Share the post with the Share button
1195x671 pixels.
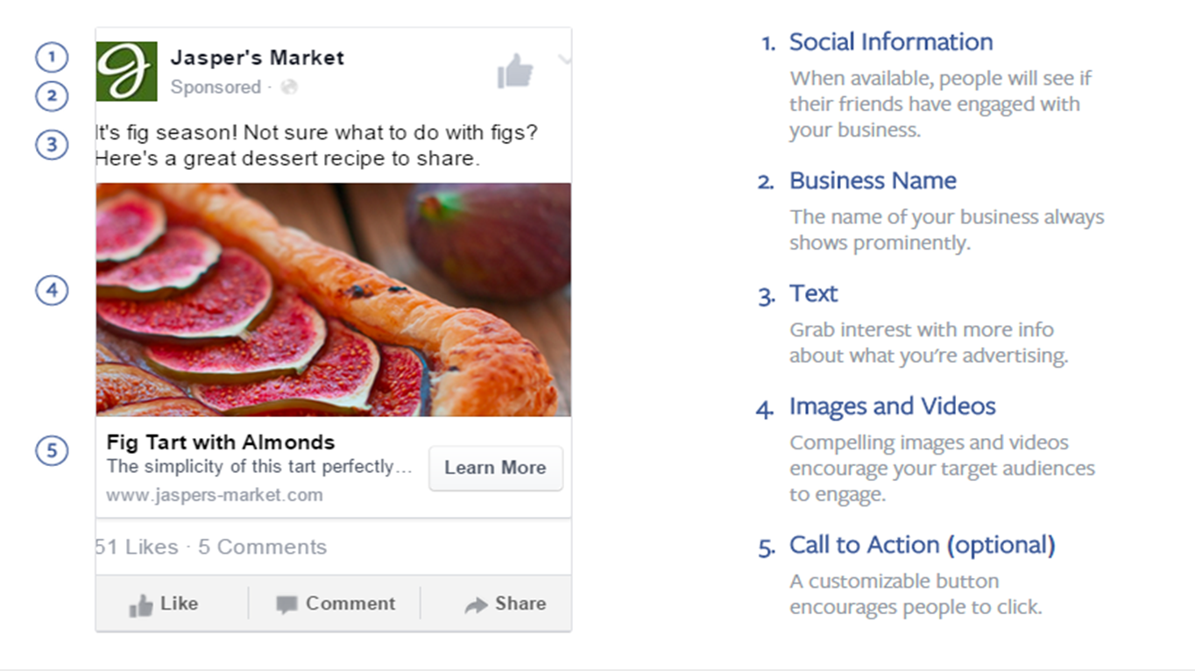tap(506, 604)
